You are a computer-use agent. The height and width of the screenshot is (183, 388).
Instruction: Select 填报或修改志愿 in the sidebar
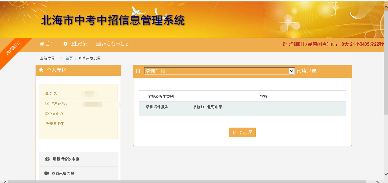point(66,159)
